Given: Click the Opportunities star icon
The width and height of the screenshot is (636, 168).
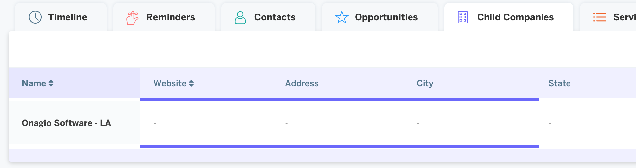Looking at the screenshot, I should click(x=342, y=17).
